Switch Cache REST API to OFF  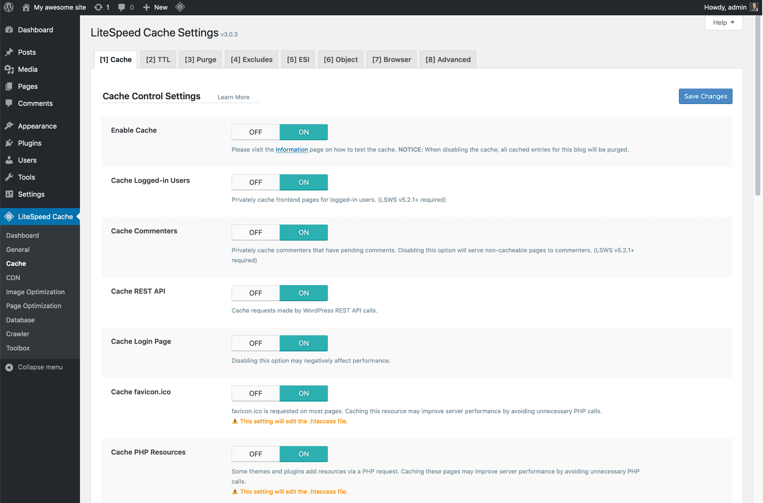coord(256,293)
